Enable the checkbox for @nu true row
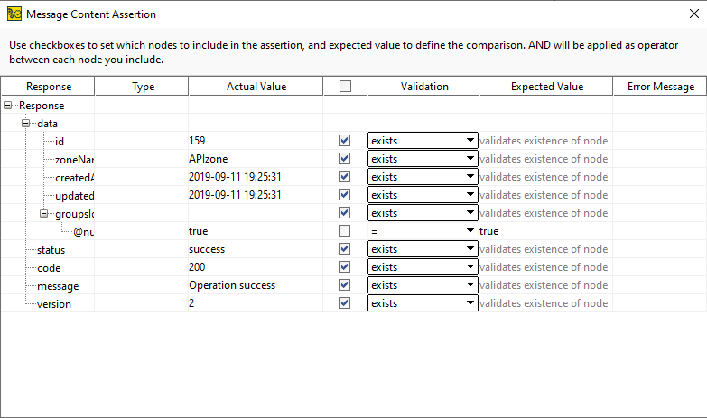The image size is (707, 418). coord(344,231)
